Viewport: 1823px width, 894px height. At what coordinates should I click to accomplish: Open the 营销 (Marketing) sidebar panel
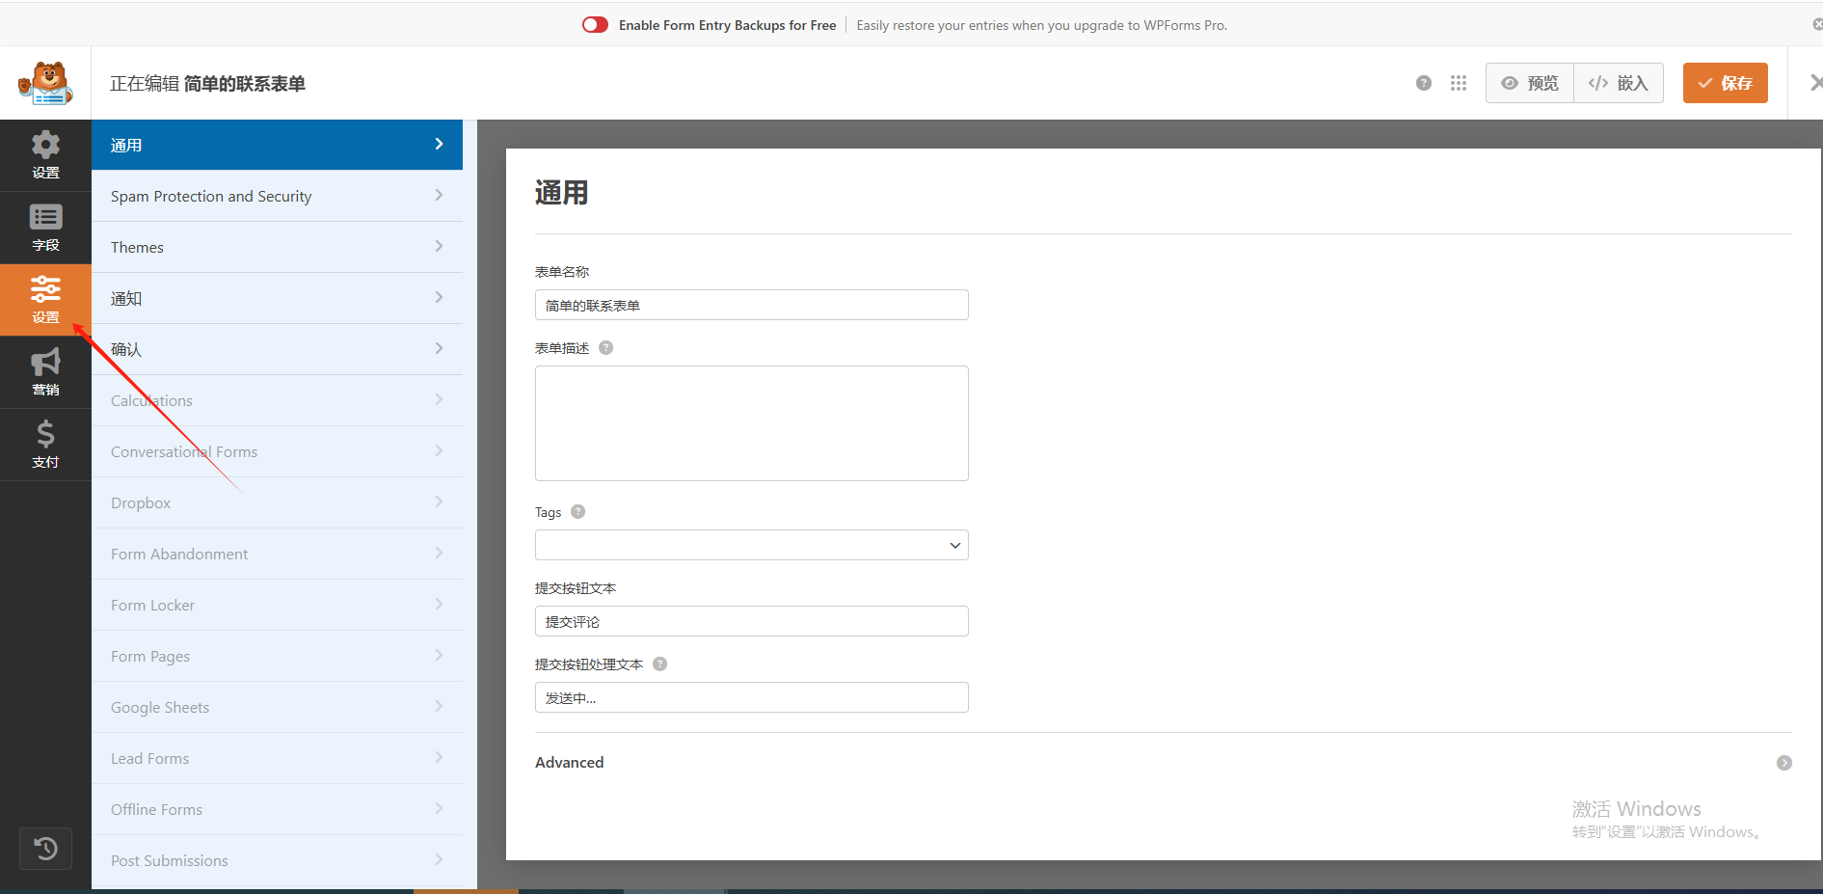tap(45, 372)
